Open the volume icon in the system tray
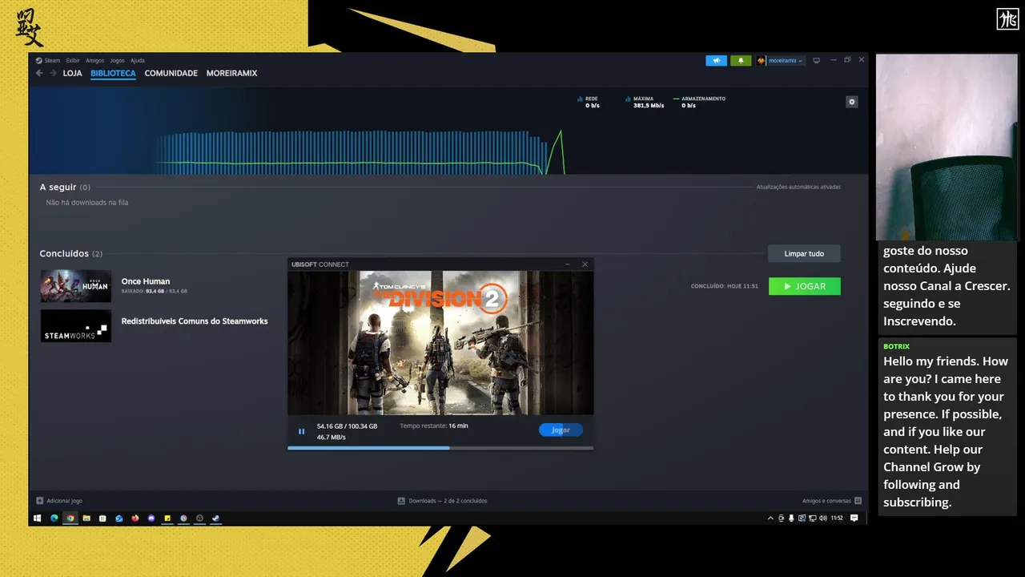This screenshot has height=577, width=1025. point(823,518)
